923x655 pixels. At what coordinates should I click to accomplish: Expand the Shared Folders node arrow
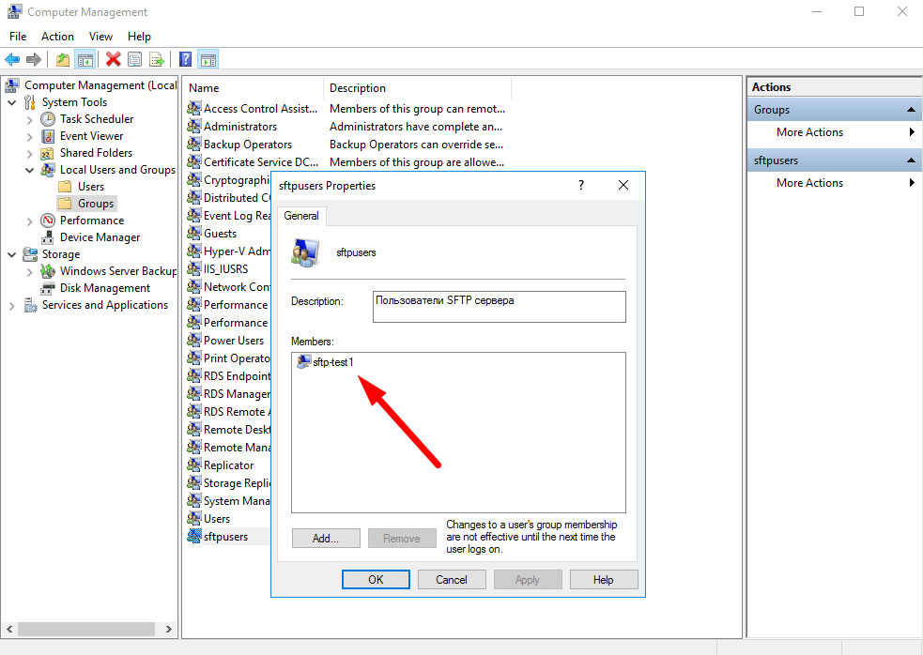(x=29, y=154)
